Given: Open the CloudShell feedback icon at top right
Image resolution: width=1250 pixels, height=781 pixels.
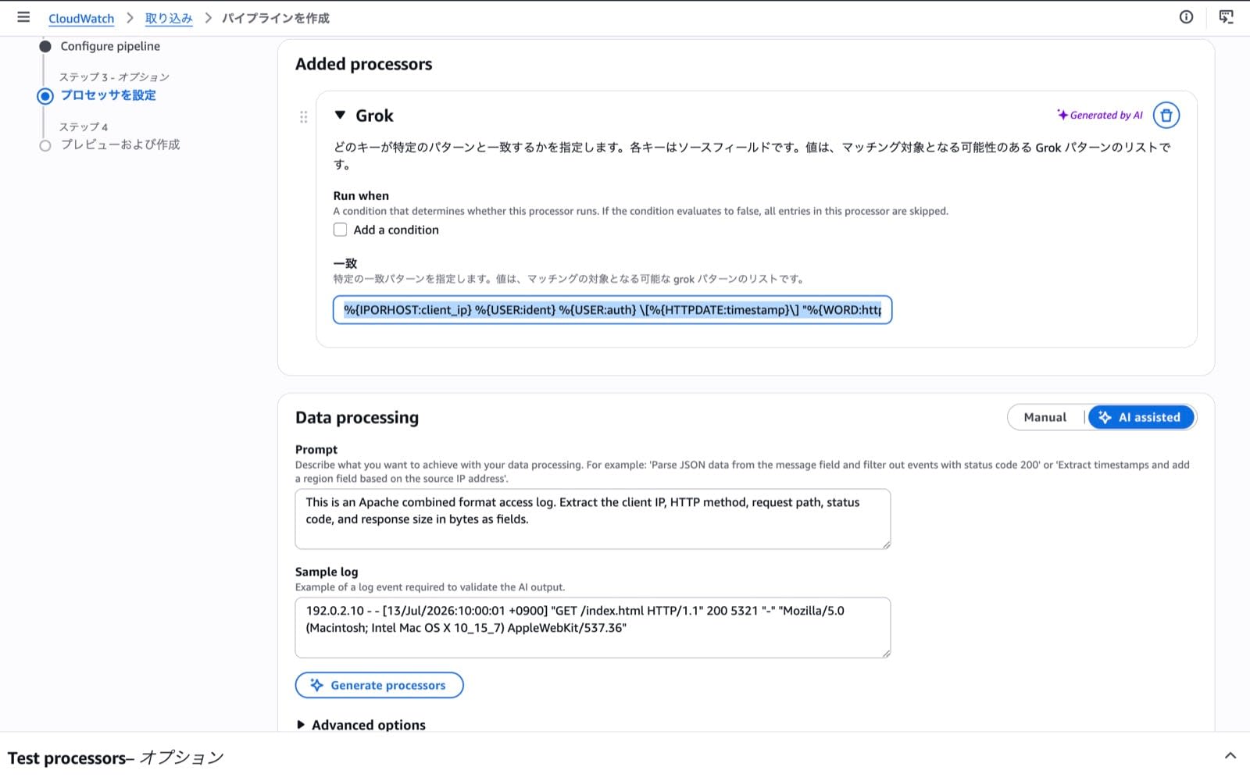Looking at the screenshot, I should tap(1226, 17).
